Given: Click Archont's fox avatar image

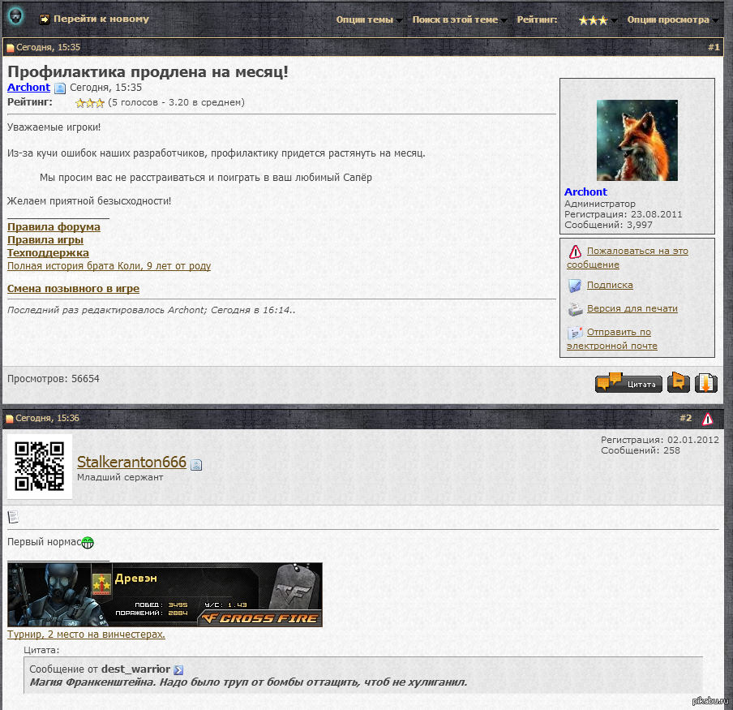Looking at the screenshot, I should coord(637,140).
